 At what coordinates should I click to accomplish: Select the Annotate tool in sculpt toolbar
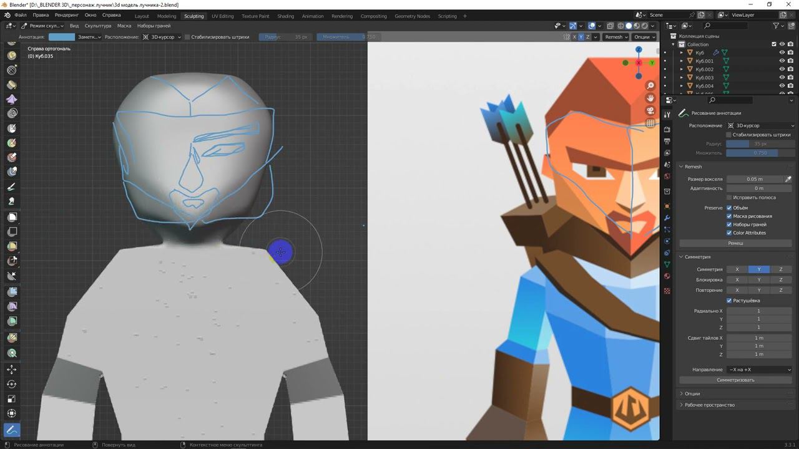[12, 430]
